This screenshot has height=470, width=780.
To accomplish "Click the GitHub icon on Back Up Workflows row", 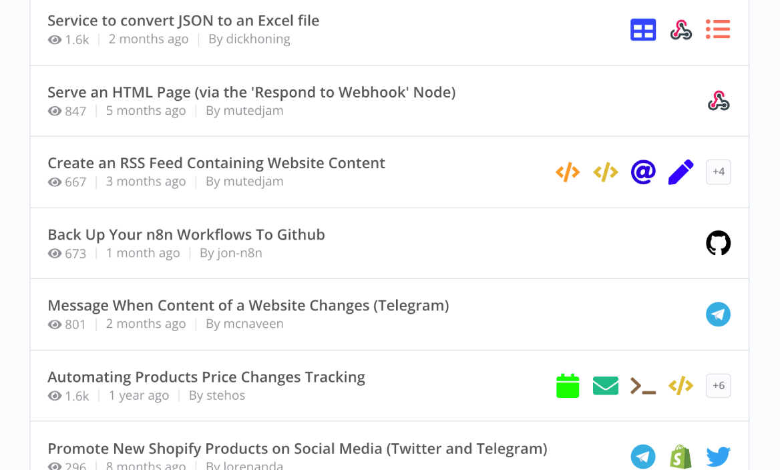I will pyautogui.click(x=719, y=243).
